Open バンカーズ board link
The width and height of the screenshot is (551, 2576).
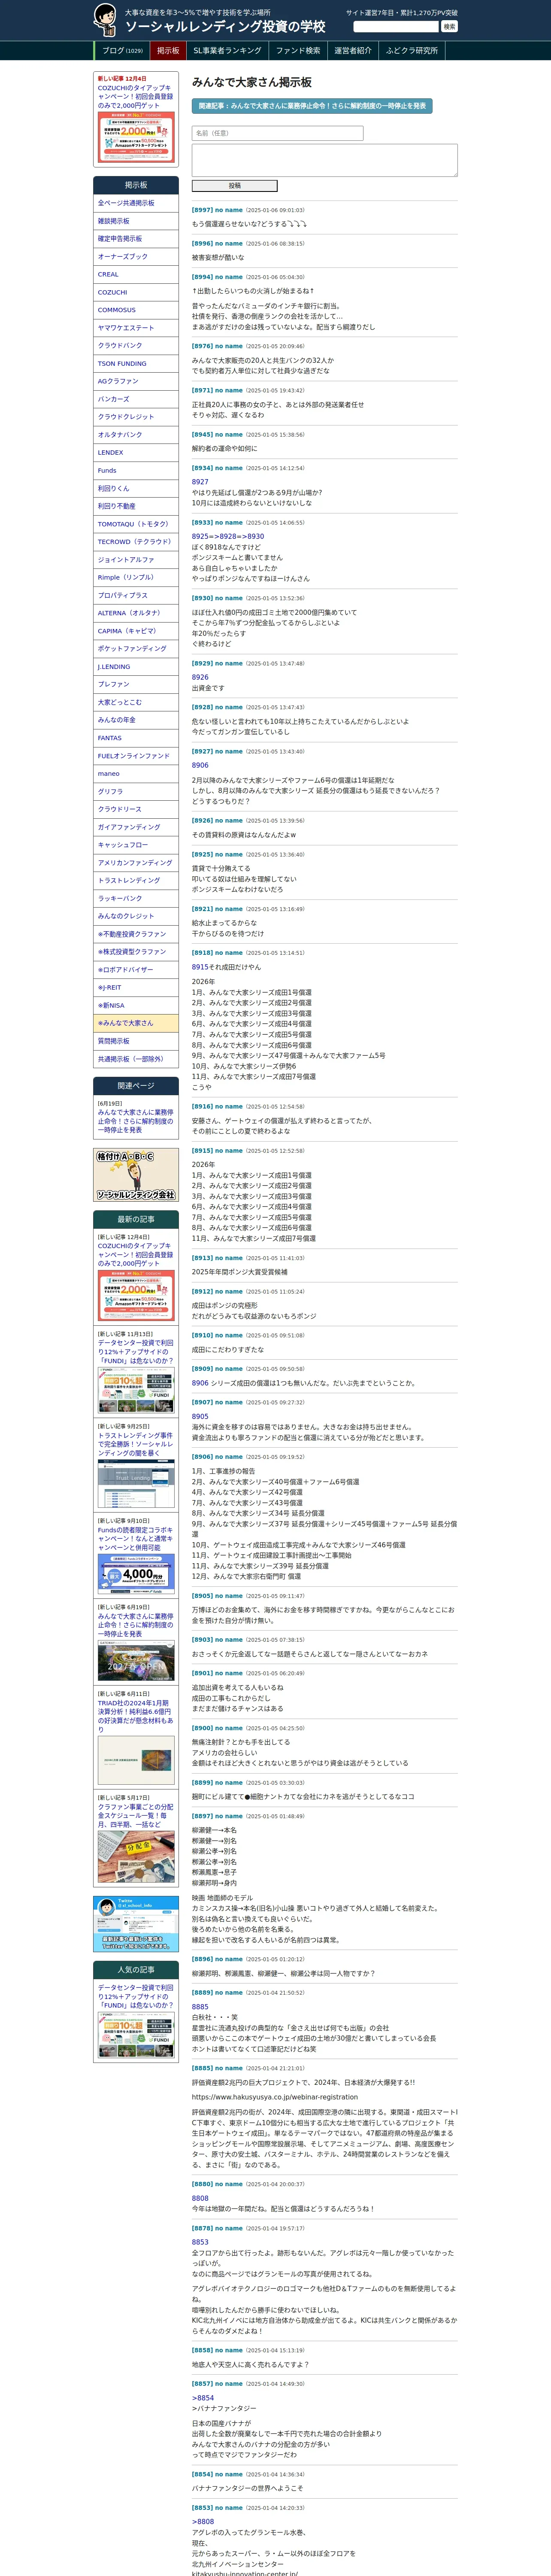136,399
